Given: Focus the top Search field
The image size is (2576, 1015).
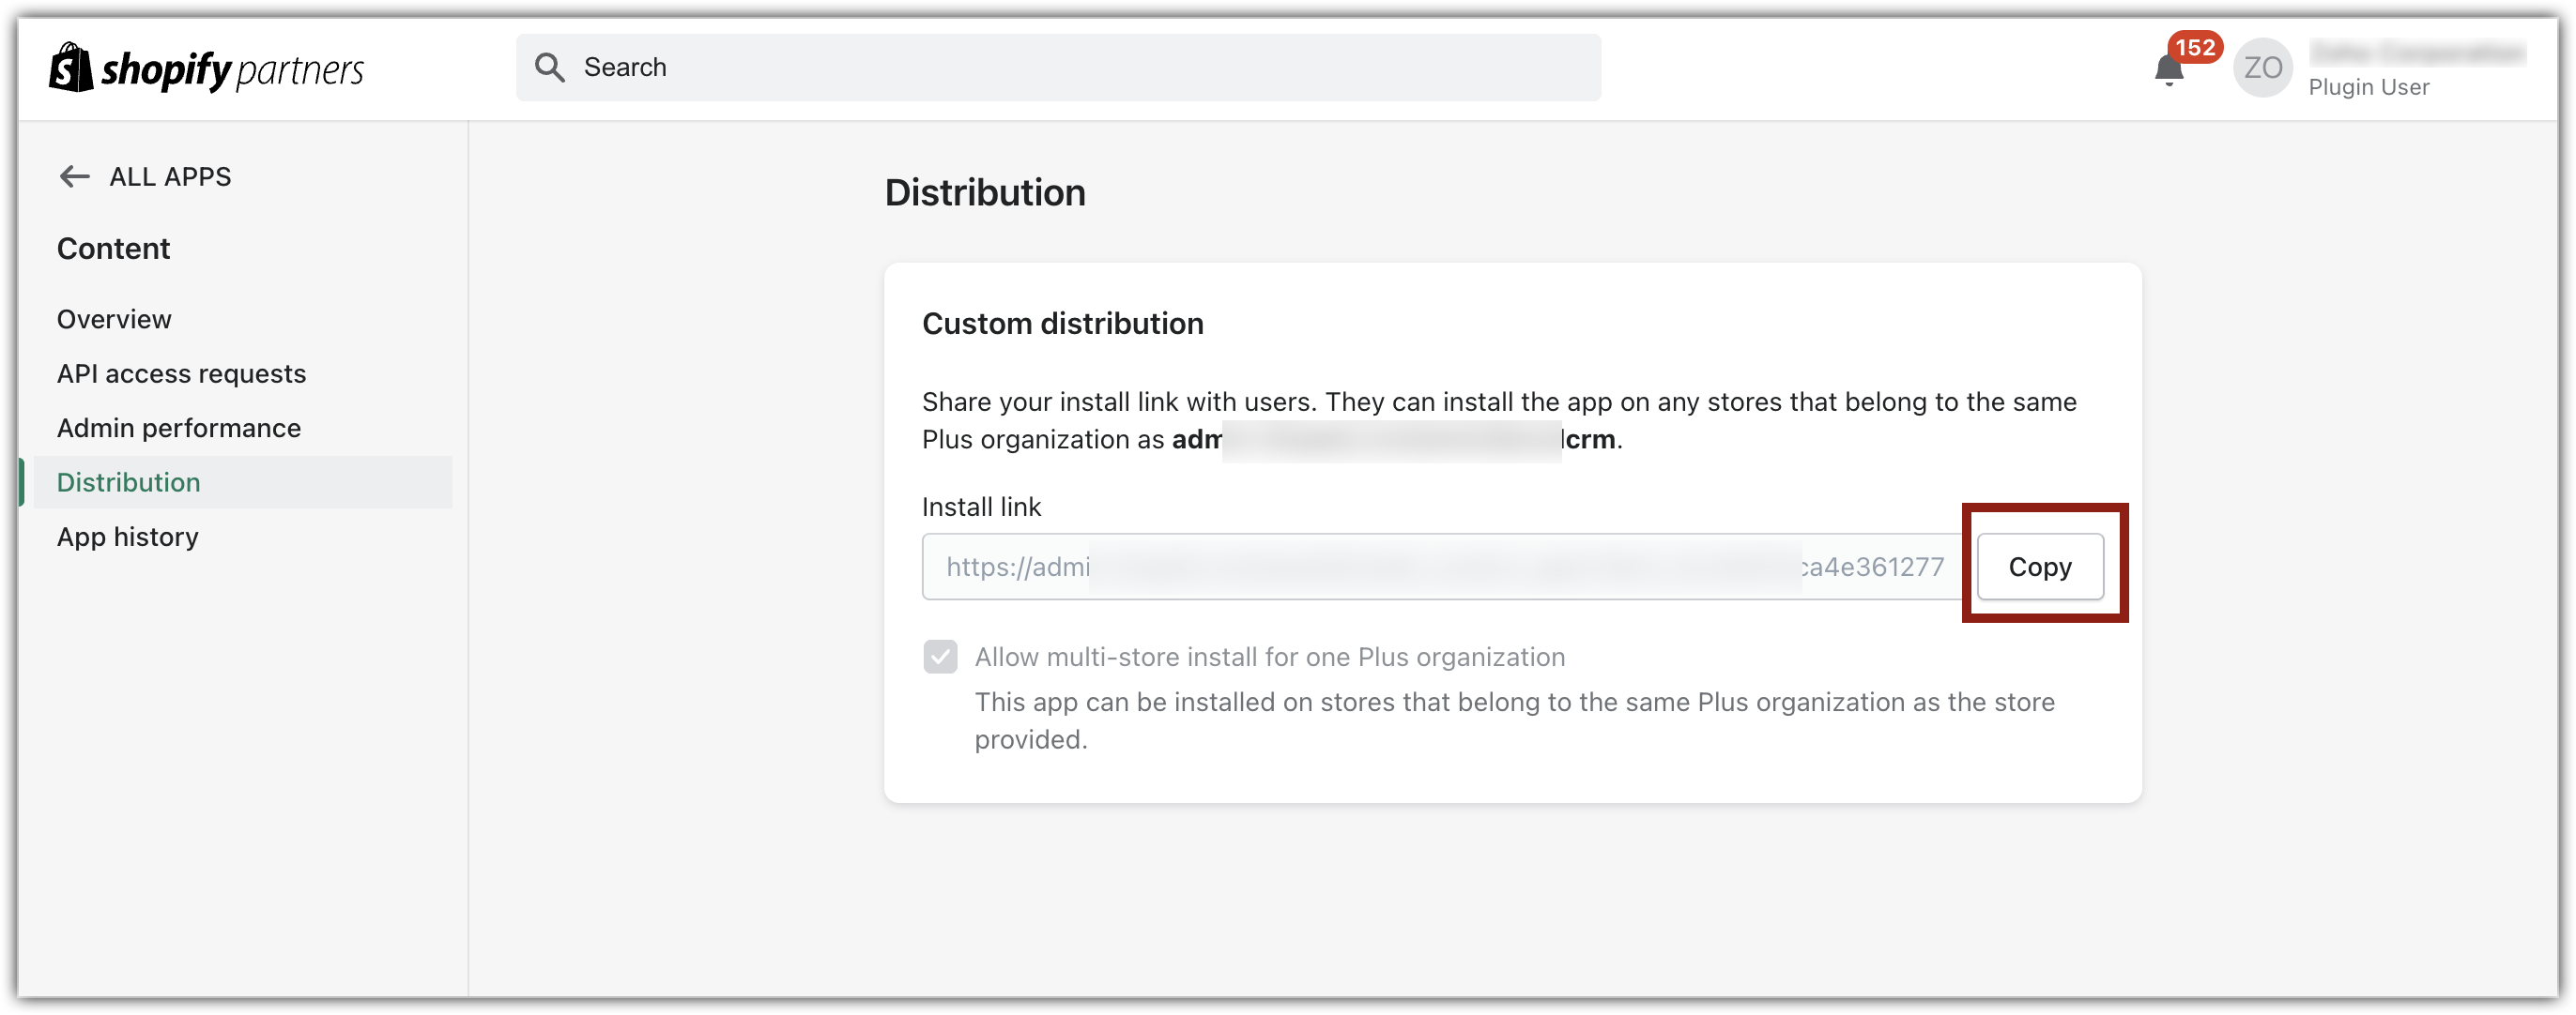Looking at the screenshot, I should point(1080,67).
